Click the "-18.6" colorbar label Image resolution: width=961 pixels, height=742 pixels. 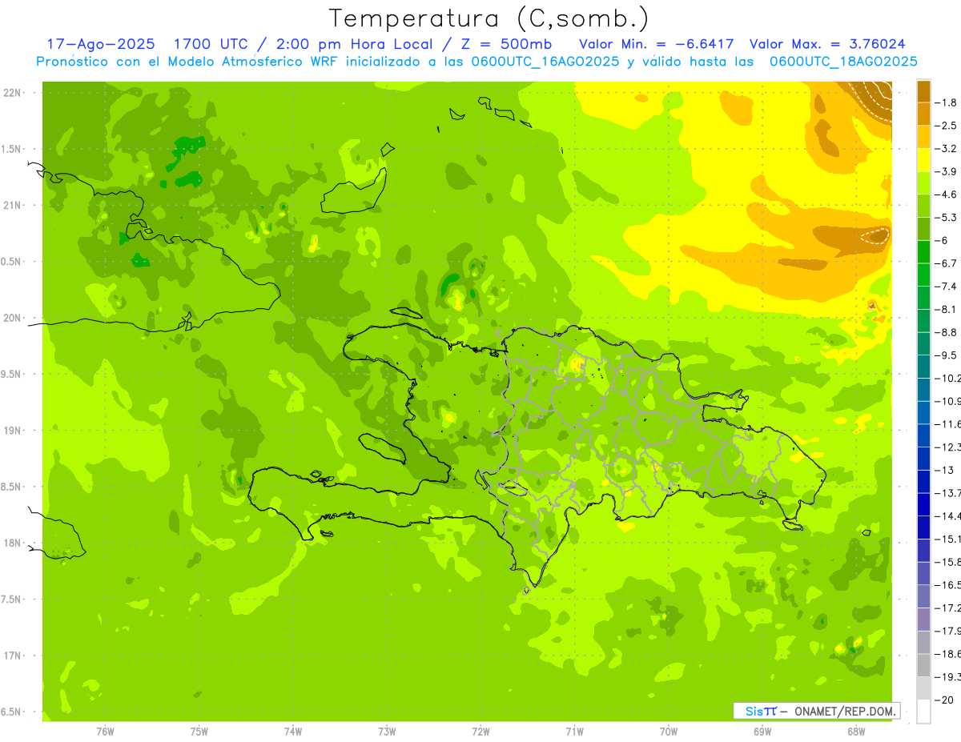point(949,654)
